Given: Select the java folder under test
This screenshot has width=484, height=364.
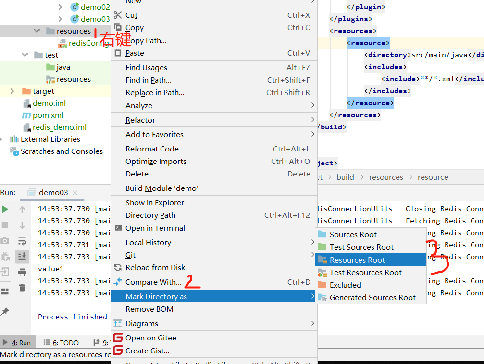Looking at the screenshot, I should pyautogui.click(x=63, y=67).
